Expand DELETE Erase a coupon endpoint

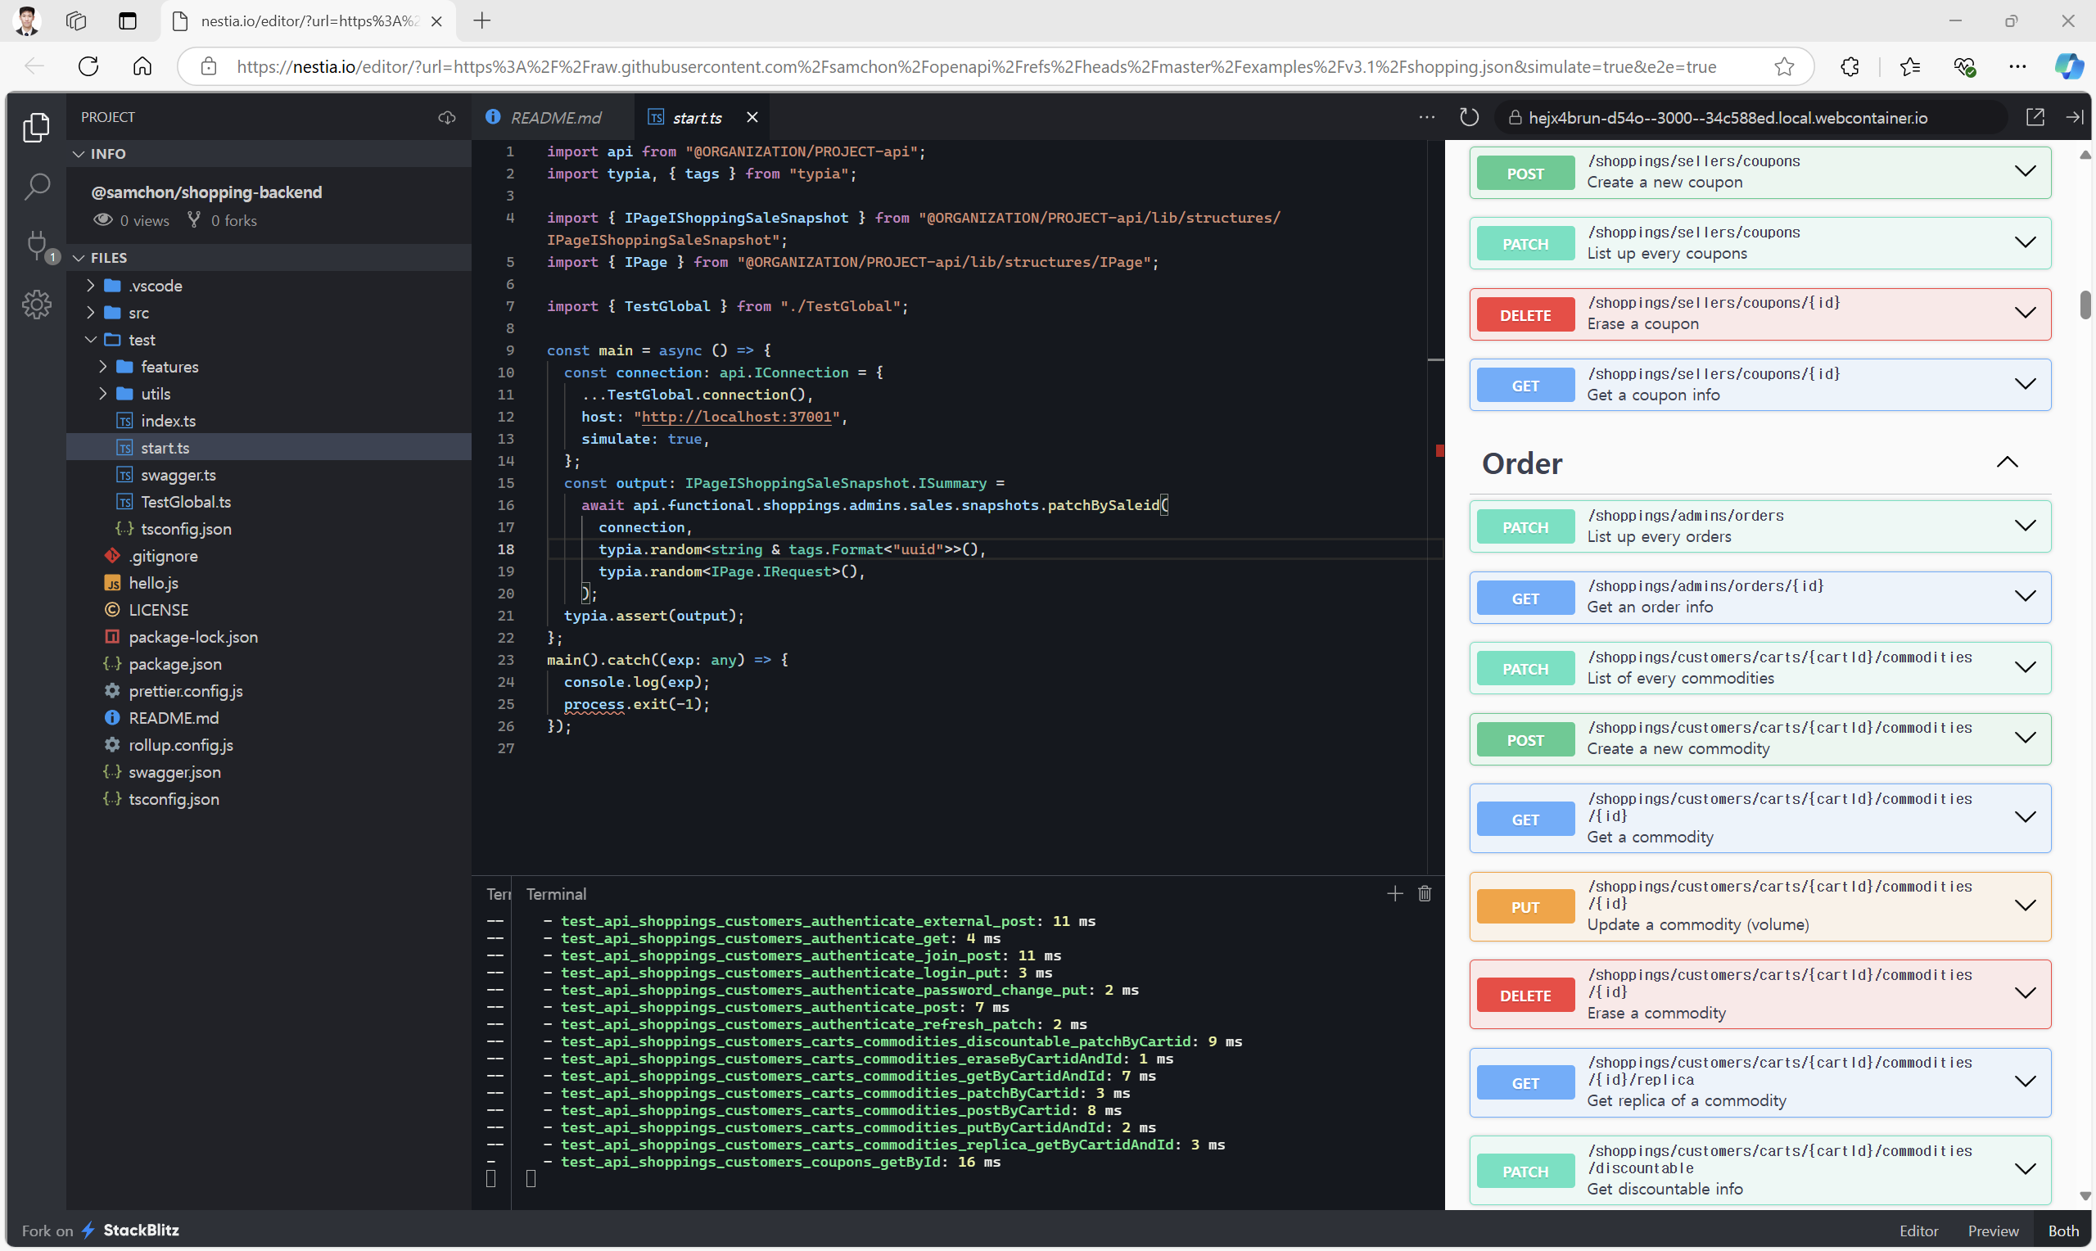2025,314
